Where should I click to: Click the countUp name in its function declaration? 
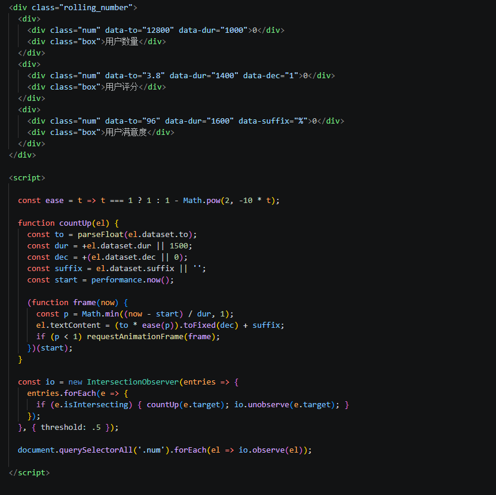tap(75, 223)
